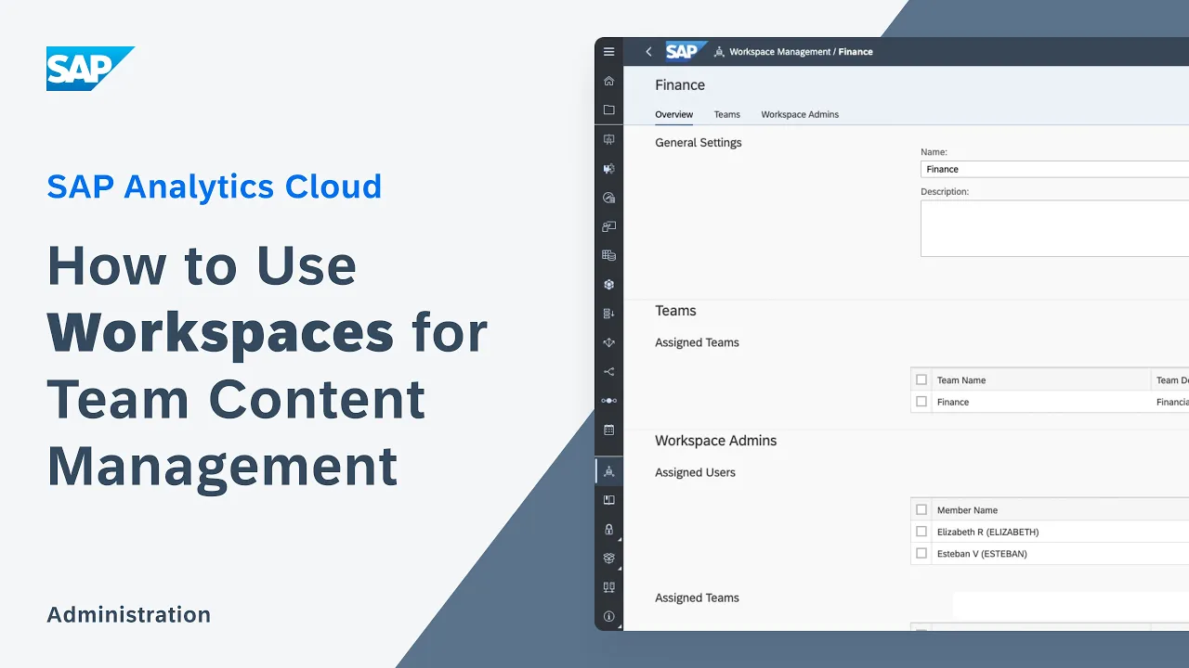The width and height of the screenshot is (1189, 668).
Task: Click Esteban V (ESTEBAN) member name
Action: [x=982, y=554]
